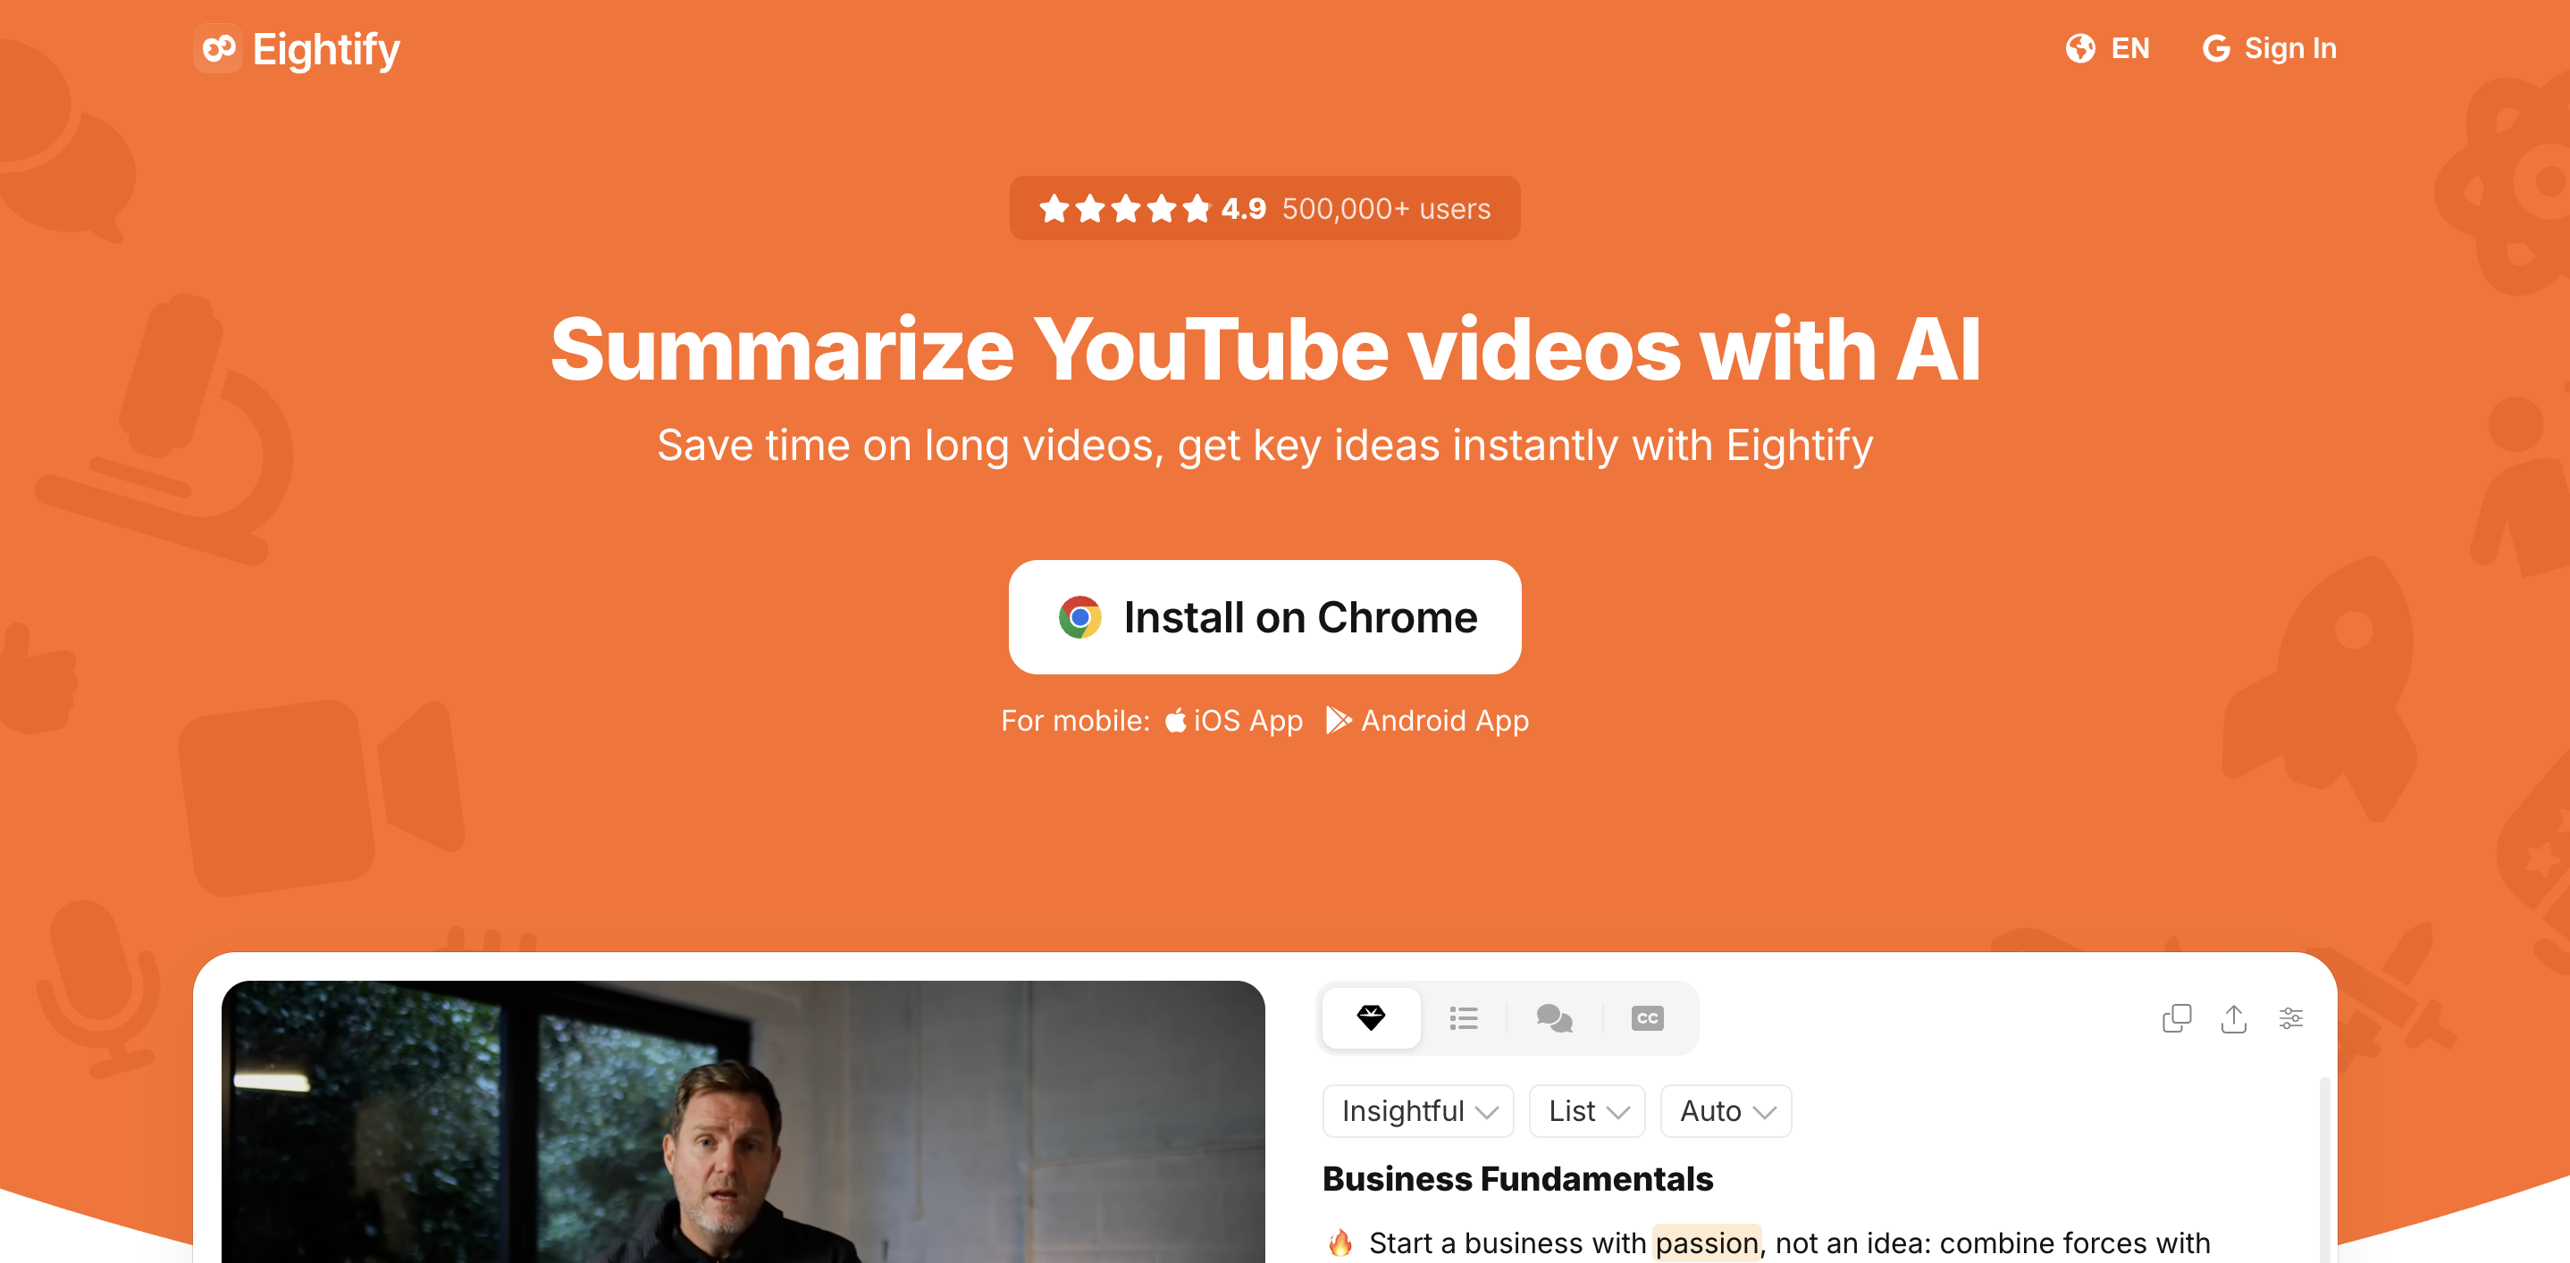Click the globe language icon

click(x=2080, y=48)
